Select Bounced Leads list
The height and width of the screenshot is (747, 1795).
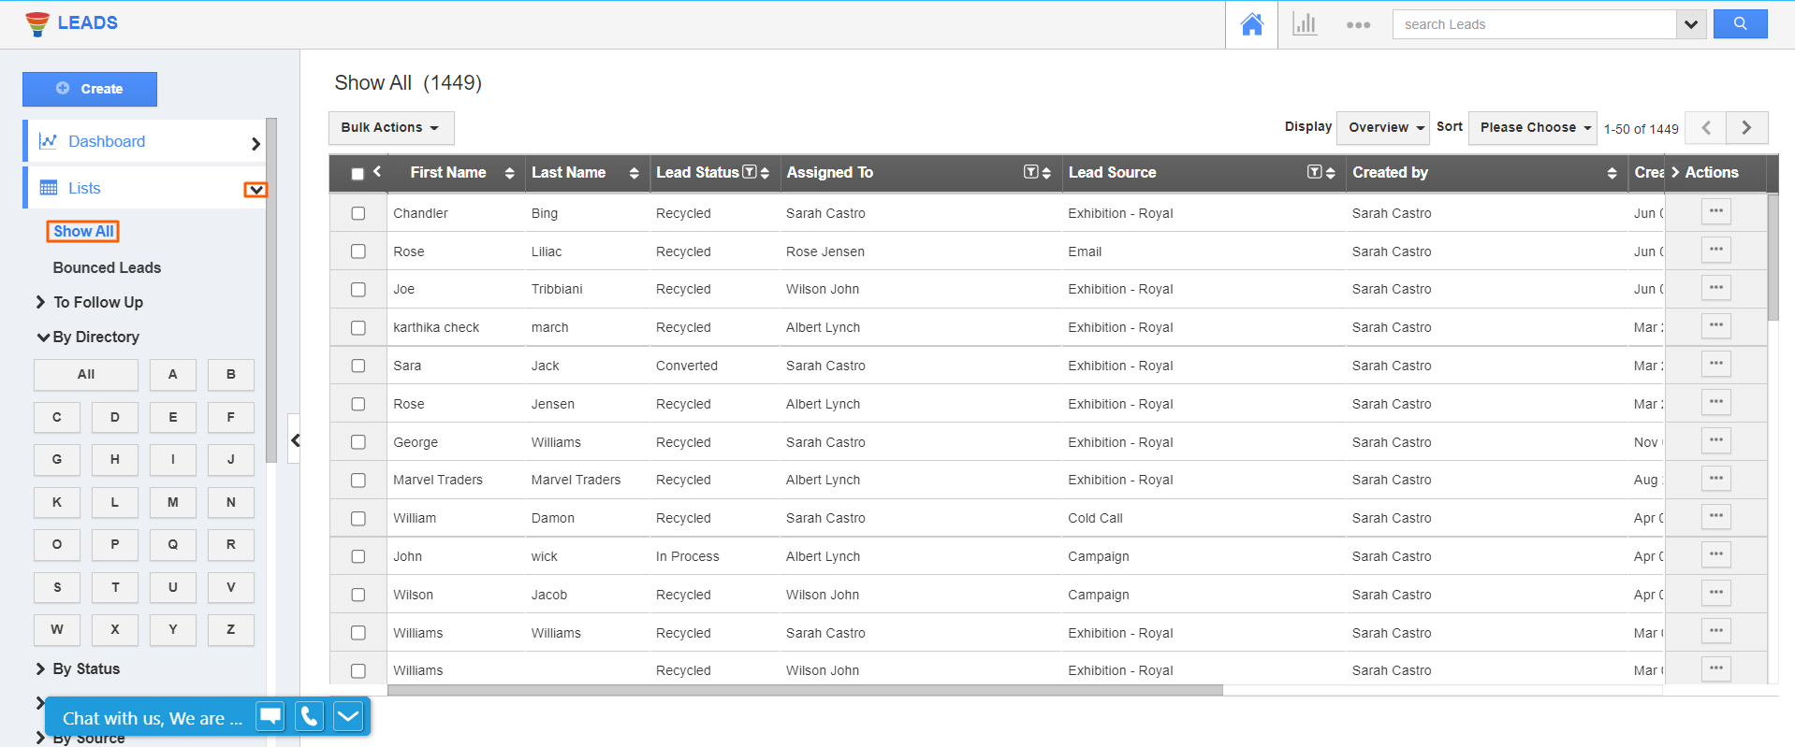click(107, 267)
